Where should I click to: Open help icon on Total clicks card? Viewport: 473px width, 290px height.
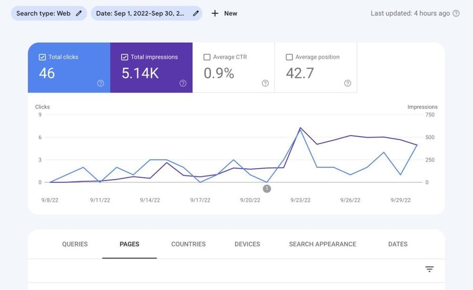coord(100,83)
